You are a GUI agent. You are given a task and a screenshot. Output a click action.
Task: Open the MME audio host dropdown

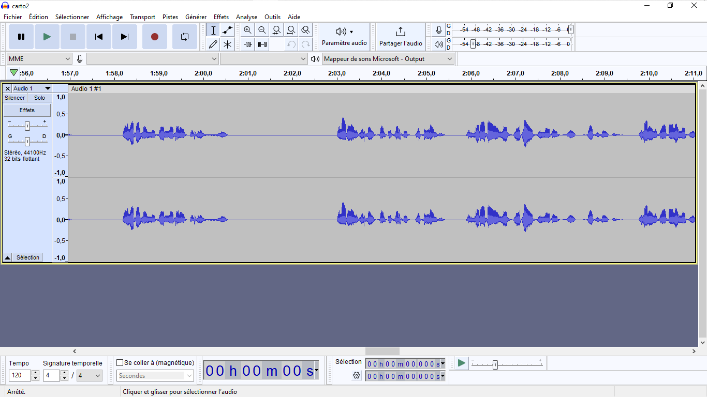coord(39,59)
